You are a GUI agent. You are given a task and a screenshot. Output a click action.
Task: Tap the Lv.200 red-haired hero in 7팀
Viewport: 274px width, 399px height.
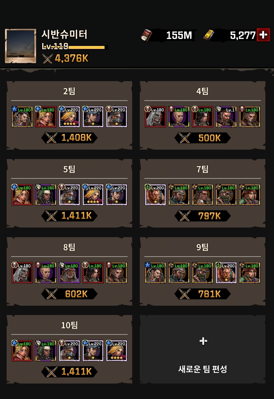(x=155, y=195)
